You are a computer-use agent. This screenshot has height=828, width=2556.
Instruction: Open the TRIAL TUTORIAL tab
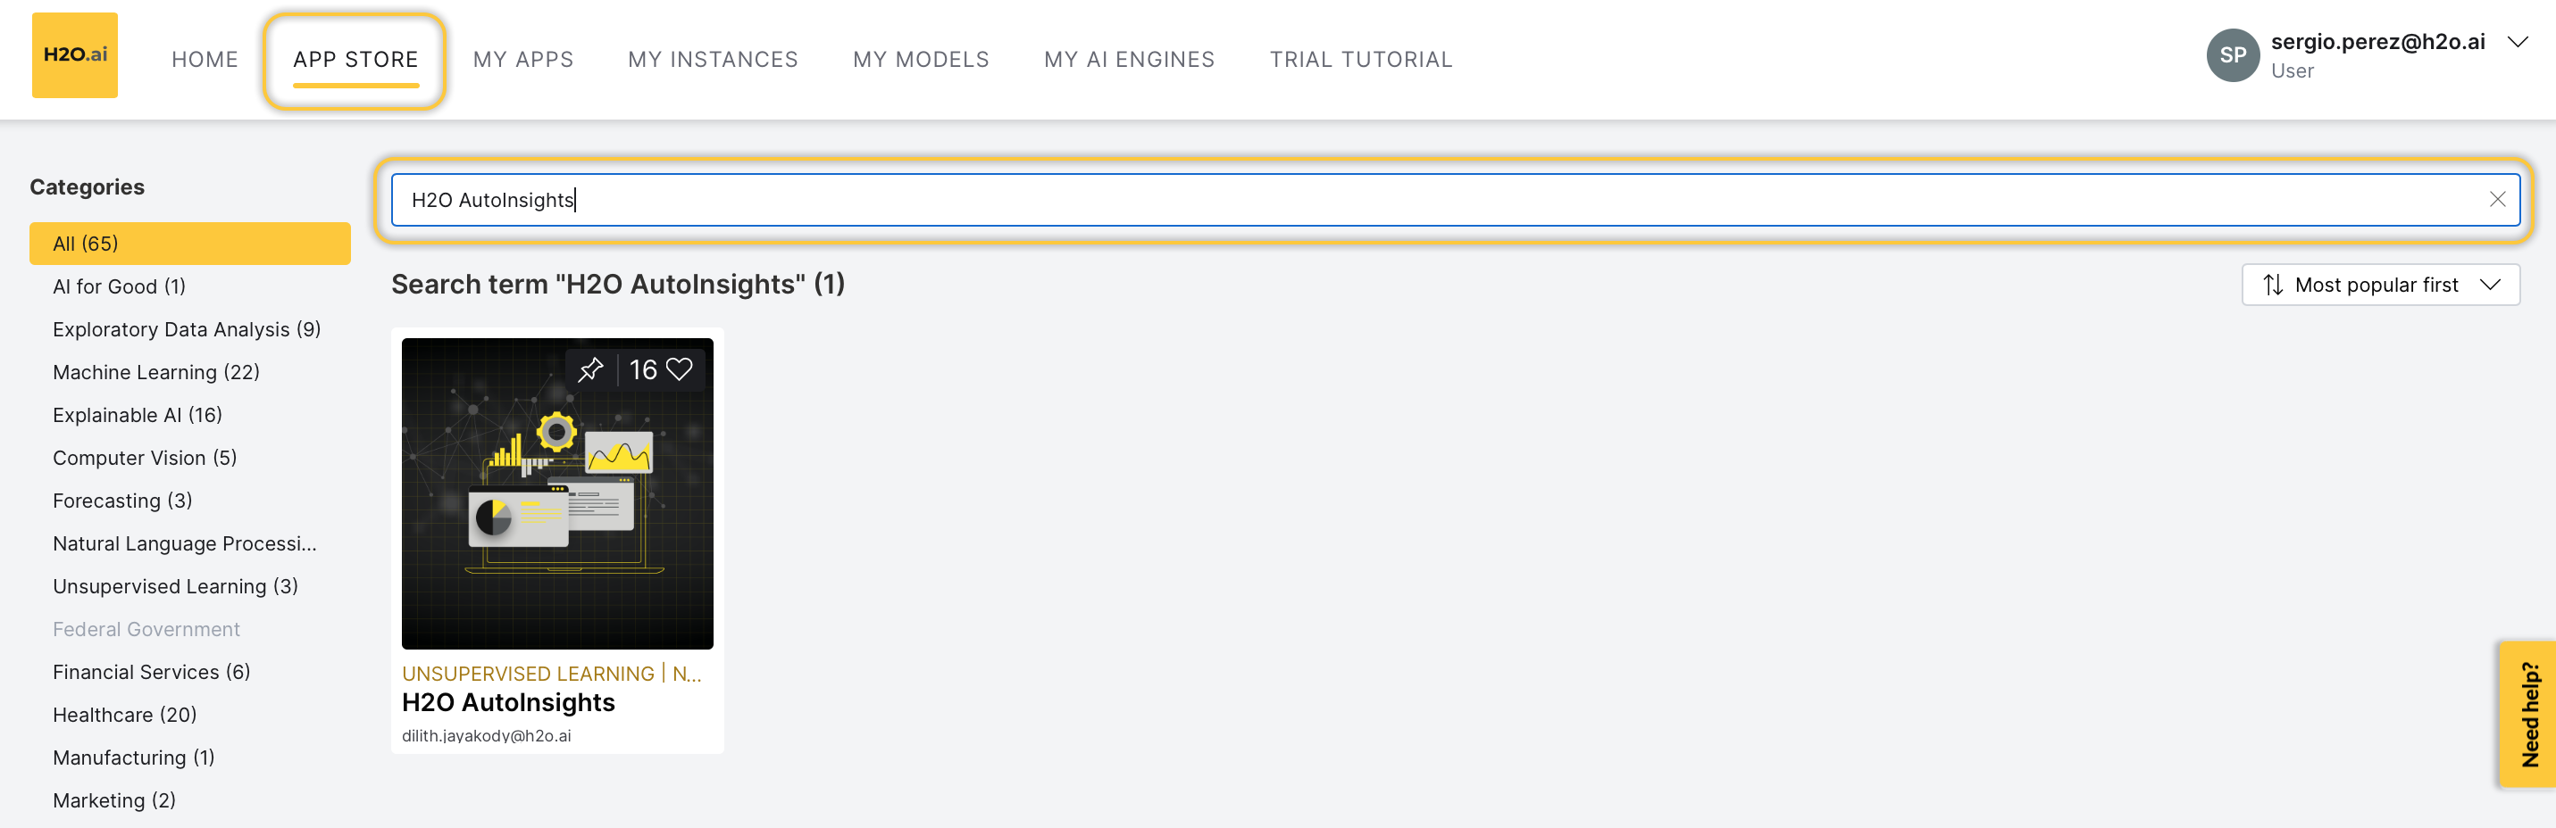tap(1360, 60)
